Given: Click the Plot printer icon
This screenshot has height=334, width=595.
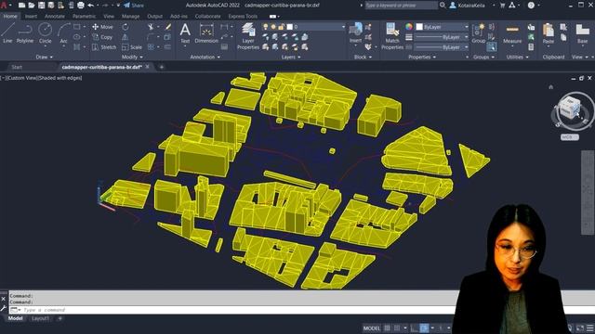Looking at the screenshot, I should click(81, 6).
